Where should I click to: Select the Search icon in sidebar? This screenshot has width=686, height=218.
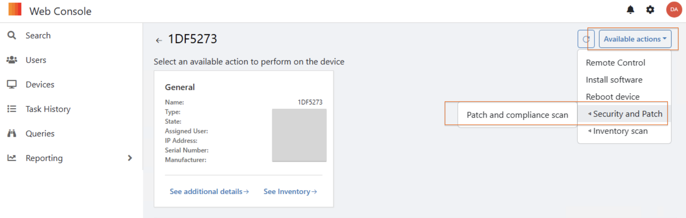12,35
